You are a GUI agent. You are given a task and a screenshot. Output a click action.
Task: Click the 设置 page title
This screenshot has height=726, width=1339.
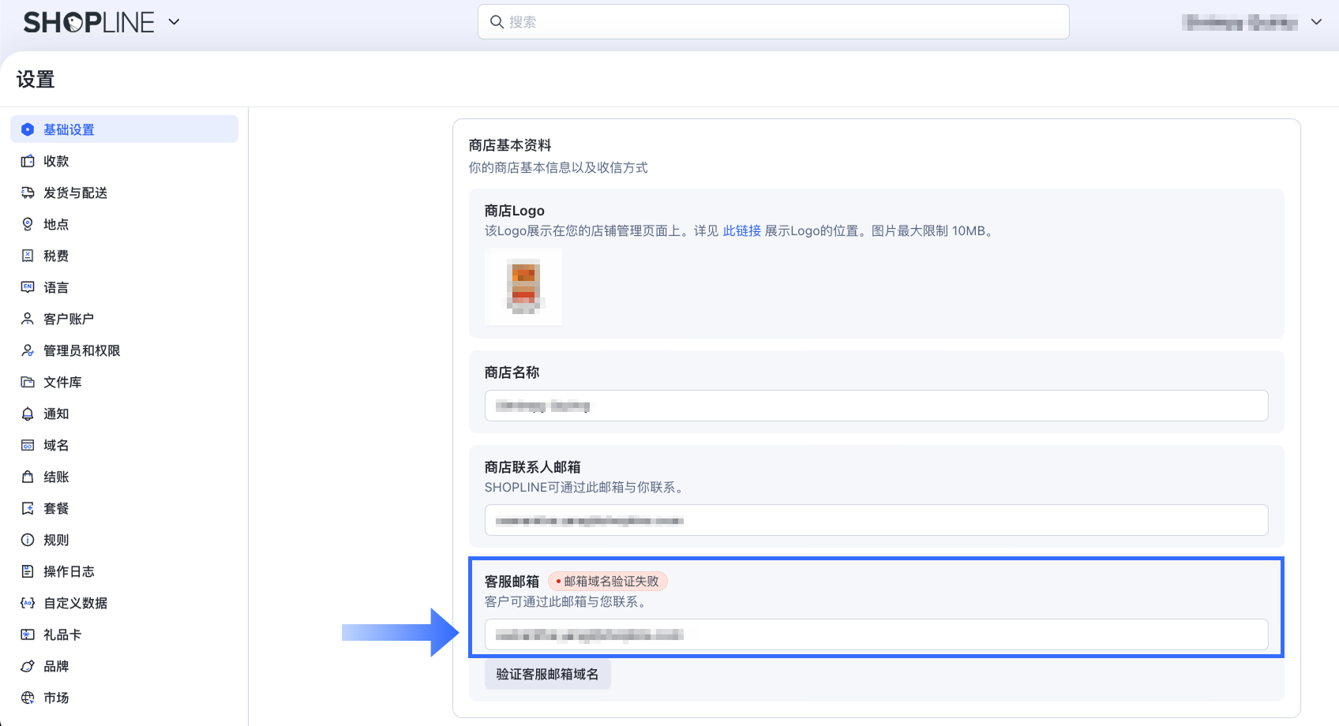[36, 80]
